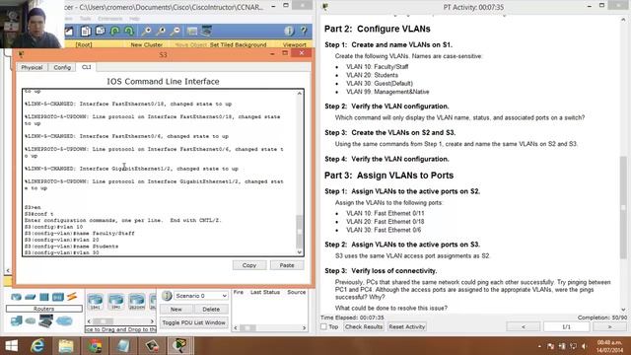Image resolution: width=631 pixels, height=355 pixels.
Task: Click the scenario information icon beside Scenario 0
Action: pyautogui.click(x=167, y=296)
